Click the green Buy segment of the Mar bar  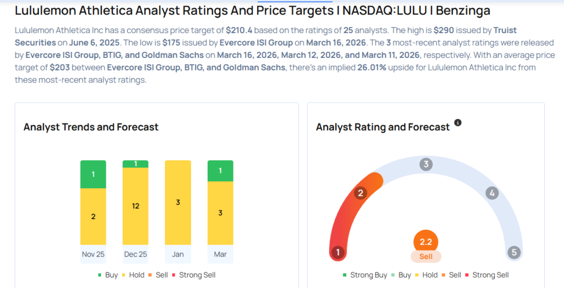click(220, 171)
